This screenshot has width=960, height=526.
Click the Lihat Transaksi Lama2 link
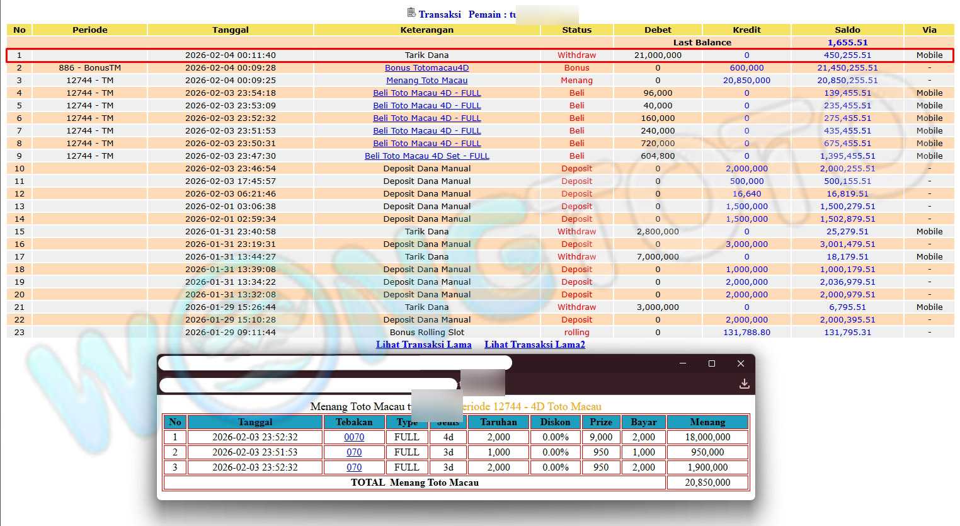pyautogui.click(x=534, y=345)
